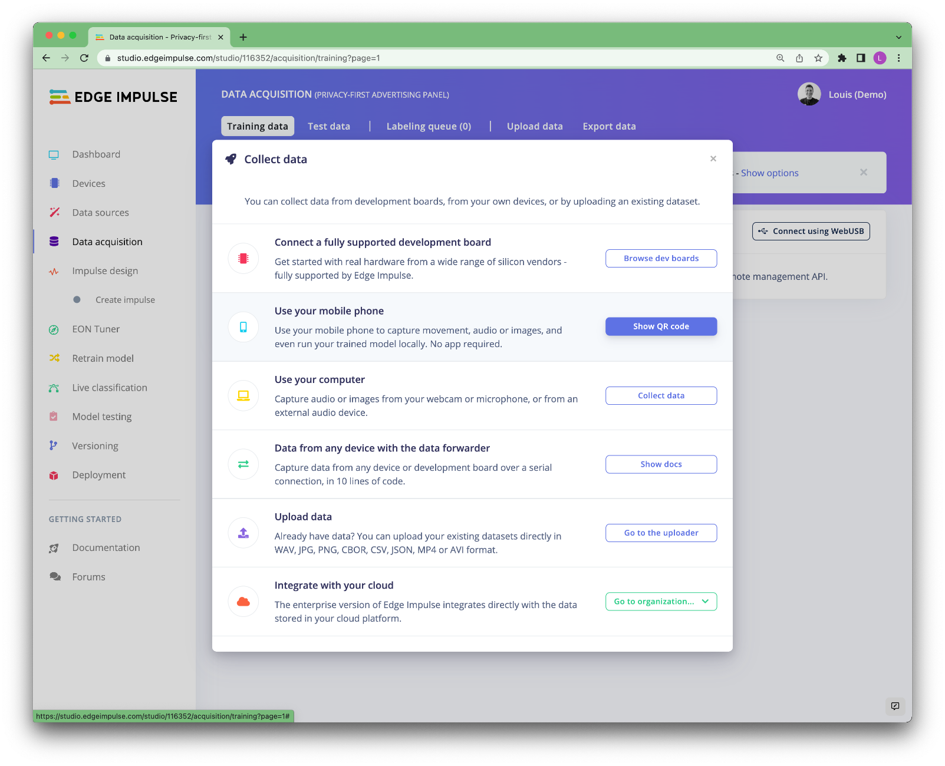Click the Impulse design pulse icon
The image size is (945, 766).
54,271
